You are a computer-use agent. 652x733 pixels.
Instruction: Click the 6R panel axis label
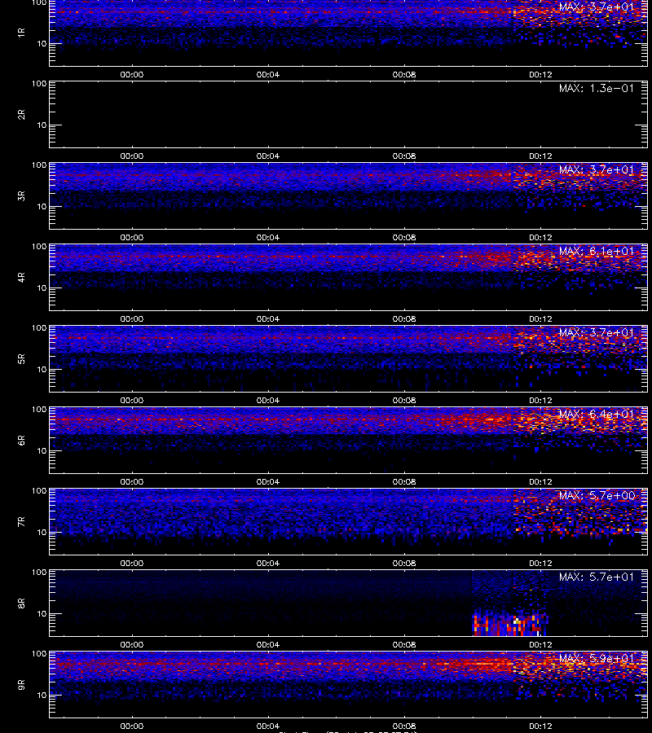point(21,441)
